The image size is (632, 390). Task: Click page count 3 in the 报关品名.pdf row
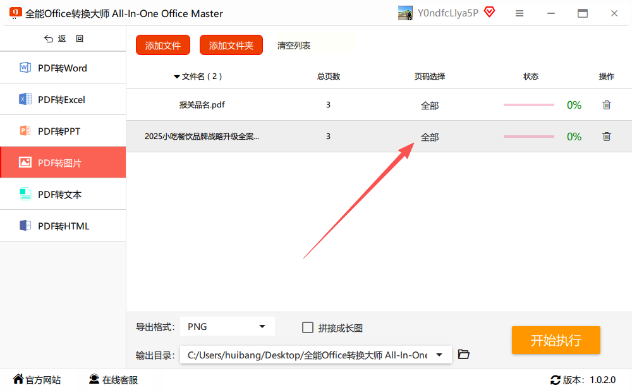[328, 105]
